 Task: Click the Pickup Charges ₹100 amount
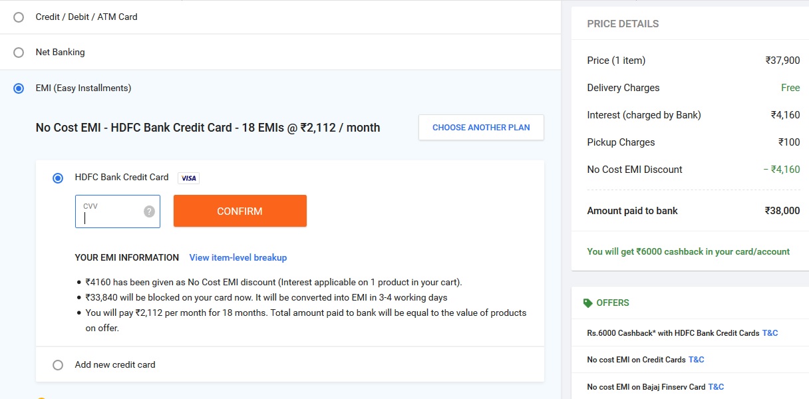789,142
